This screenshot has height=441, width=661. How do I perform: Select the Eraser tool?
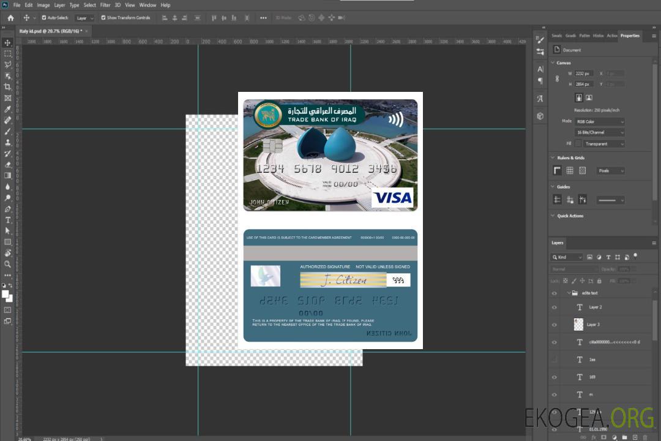coord(7,165)
